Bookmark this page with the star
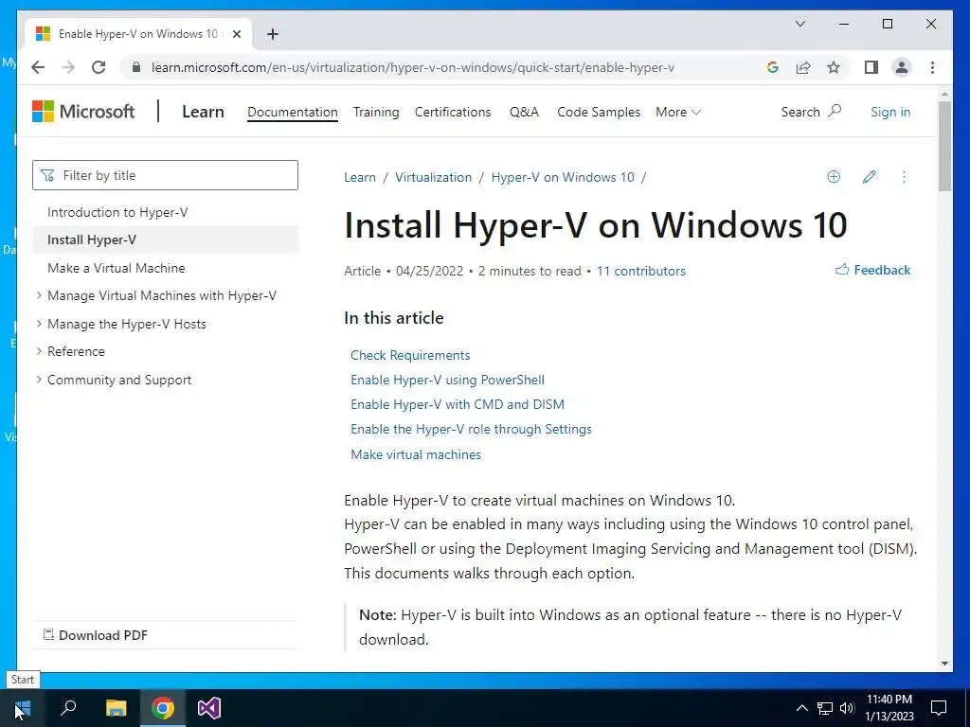 pos(834,67)
